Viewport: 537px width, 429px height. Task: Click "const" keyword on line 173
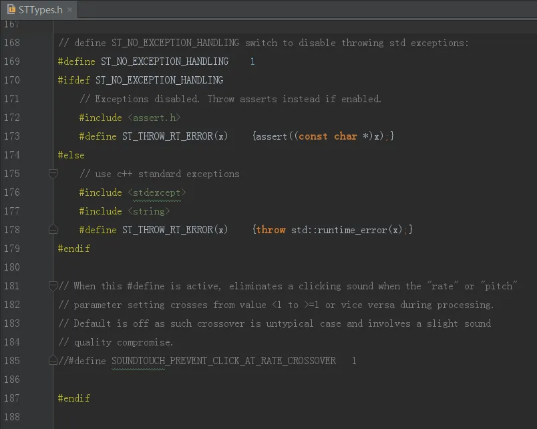tap(313, 136)
